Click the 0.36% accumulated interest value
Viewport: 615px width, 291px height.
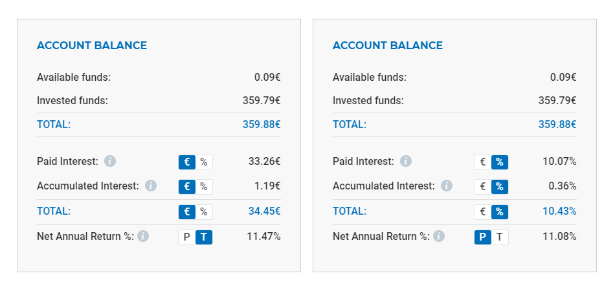point(563,186)
